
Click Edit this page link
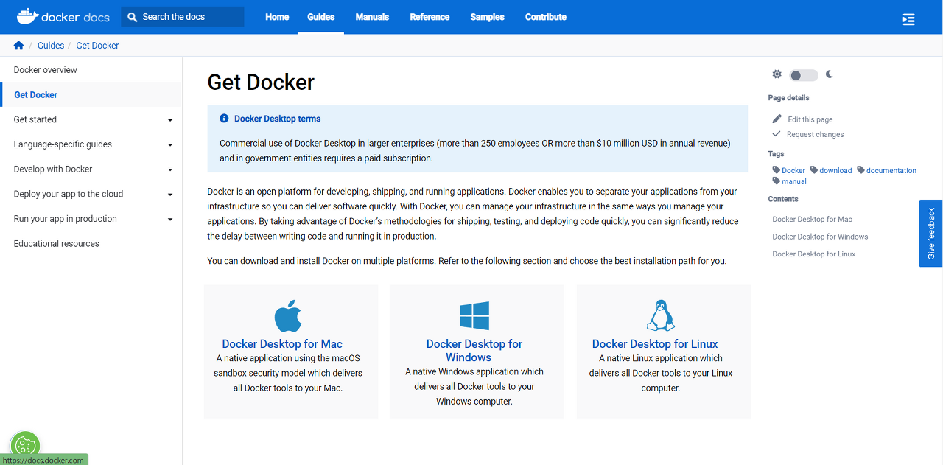[810, 119]
